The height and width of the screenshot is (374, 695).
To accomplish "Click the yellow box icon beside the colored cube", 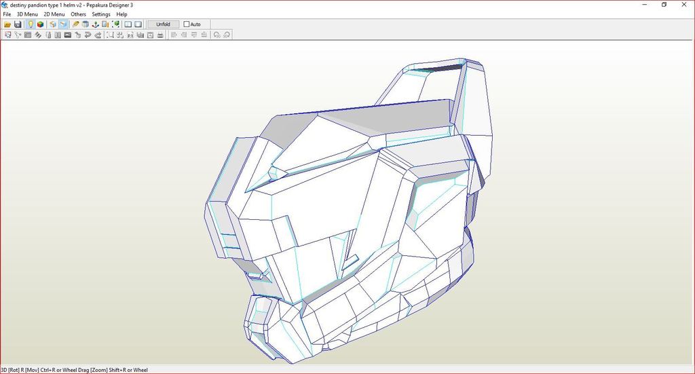I will [53, 24].
